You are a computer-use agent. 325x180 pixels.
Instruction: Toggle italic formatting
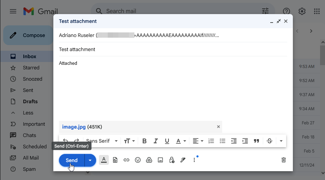pos(156,141)
